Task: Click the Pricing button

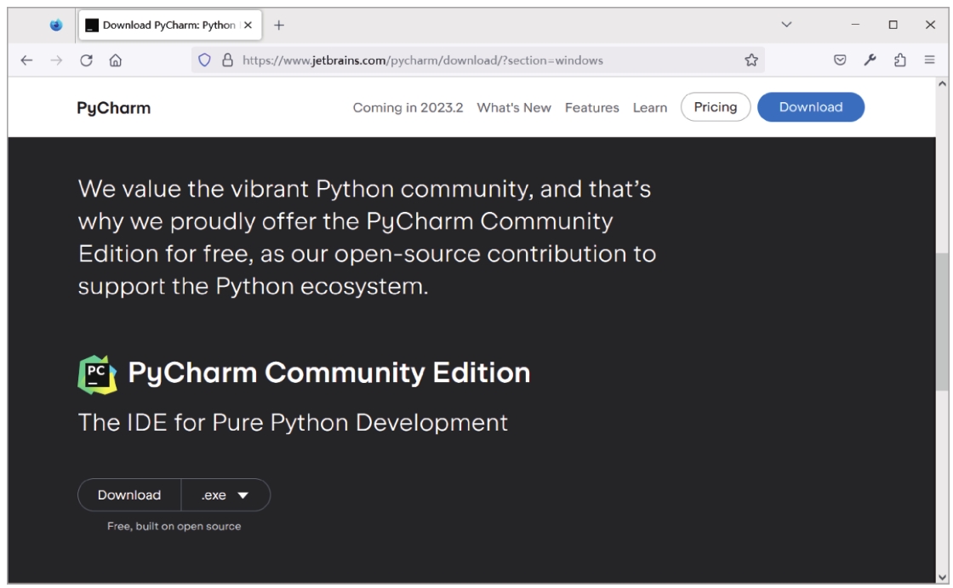Action: click(x=715, y=107)
